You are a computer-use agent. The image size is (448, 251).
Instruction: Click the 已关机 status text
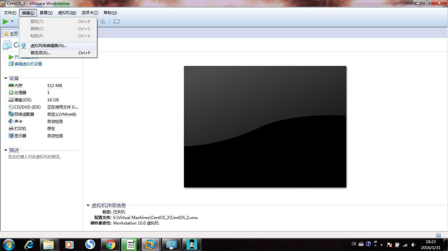(x=119, y=212)
